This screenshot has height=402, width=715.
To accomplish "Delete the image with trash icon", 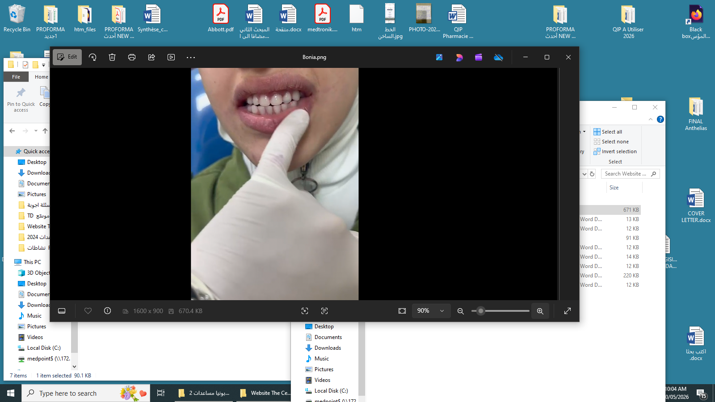I will [x=112, y=57].
